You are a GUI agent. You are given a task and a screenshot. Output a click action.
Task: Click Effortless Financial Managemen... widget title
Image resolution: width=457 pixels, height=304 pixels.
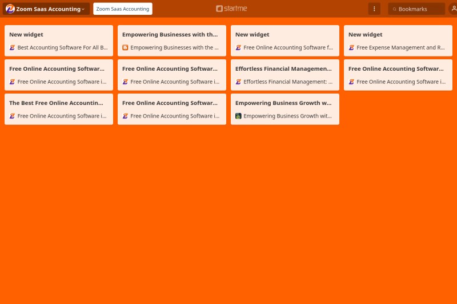tap(283, 68)
